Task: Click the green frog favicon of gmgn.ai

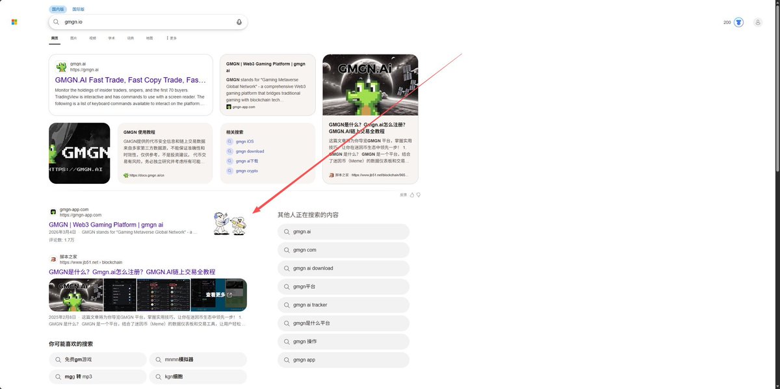Action: click(61, 67)
